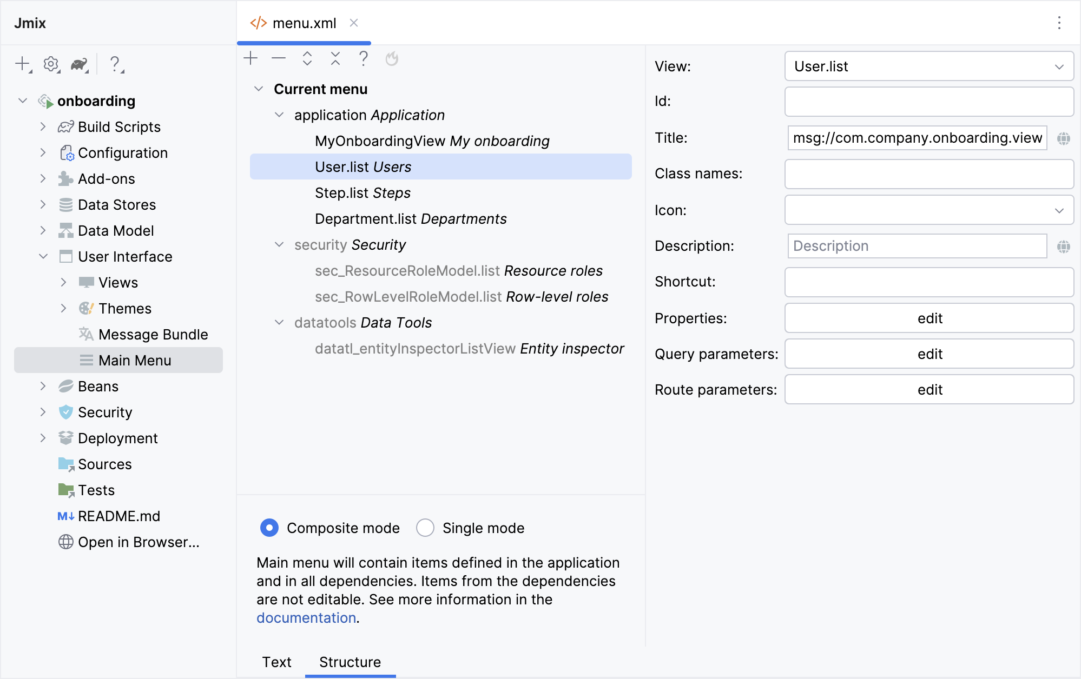This screenshot has width=1081, height=679.
Task: Collapse the security Security menu group
Action: point(279,244)
